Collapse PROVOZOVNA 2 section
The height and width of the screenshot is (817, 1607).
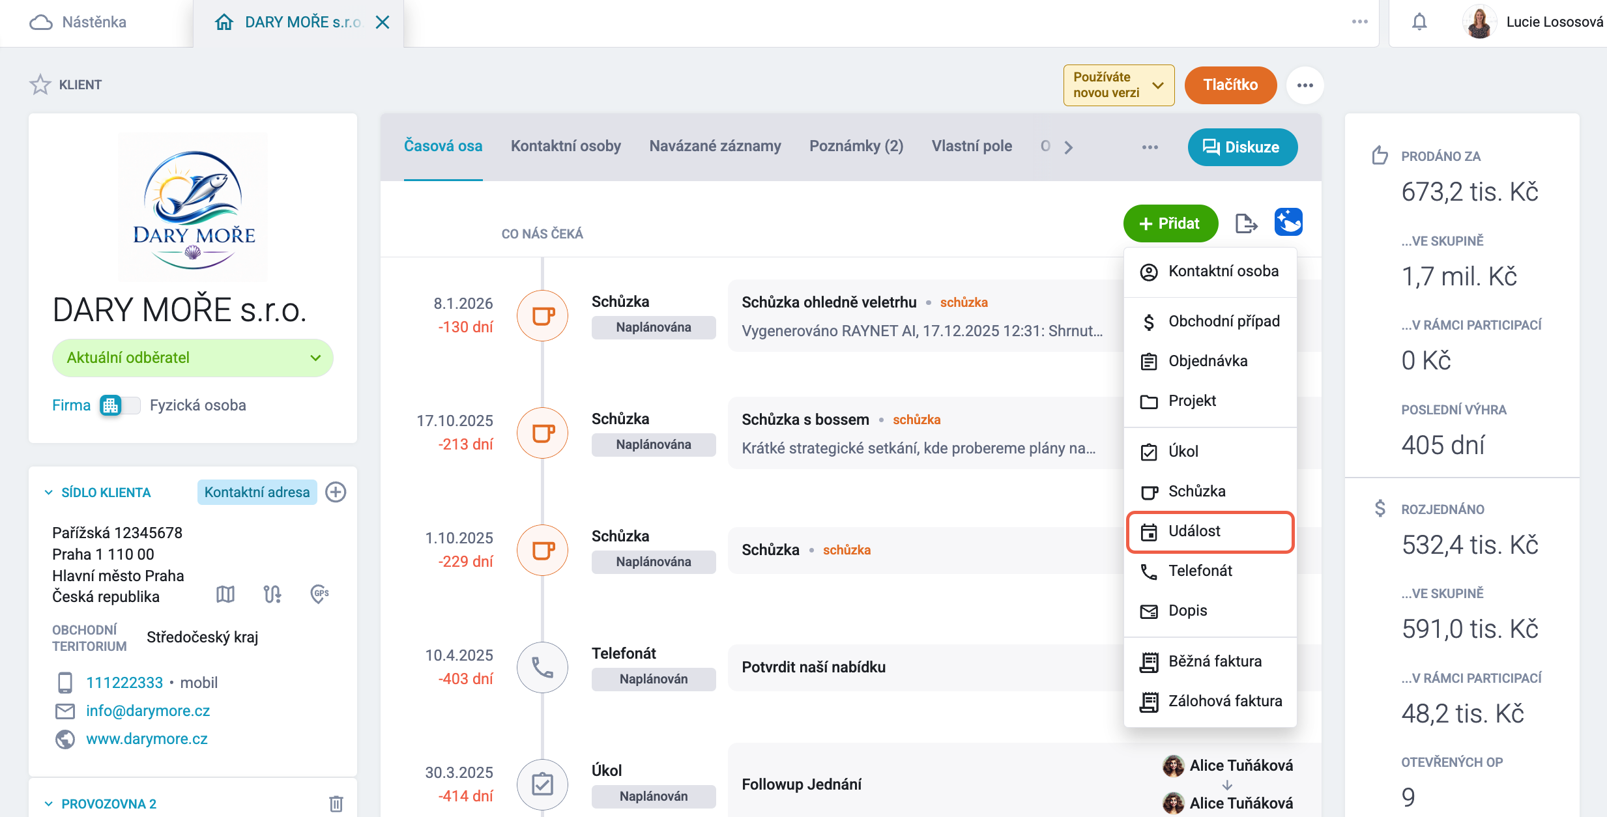[x=49, y=804]
